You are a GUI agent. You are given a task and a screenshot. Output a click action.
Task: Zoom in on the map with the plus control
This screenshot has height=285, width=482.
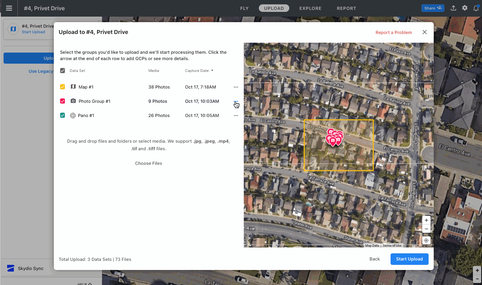coord(426,220)
